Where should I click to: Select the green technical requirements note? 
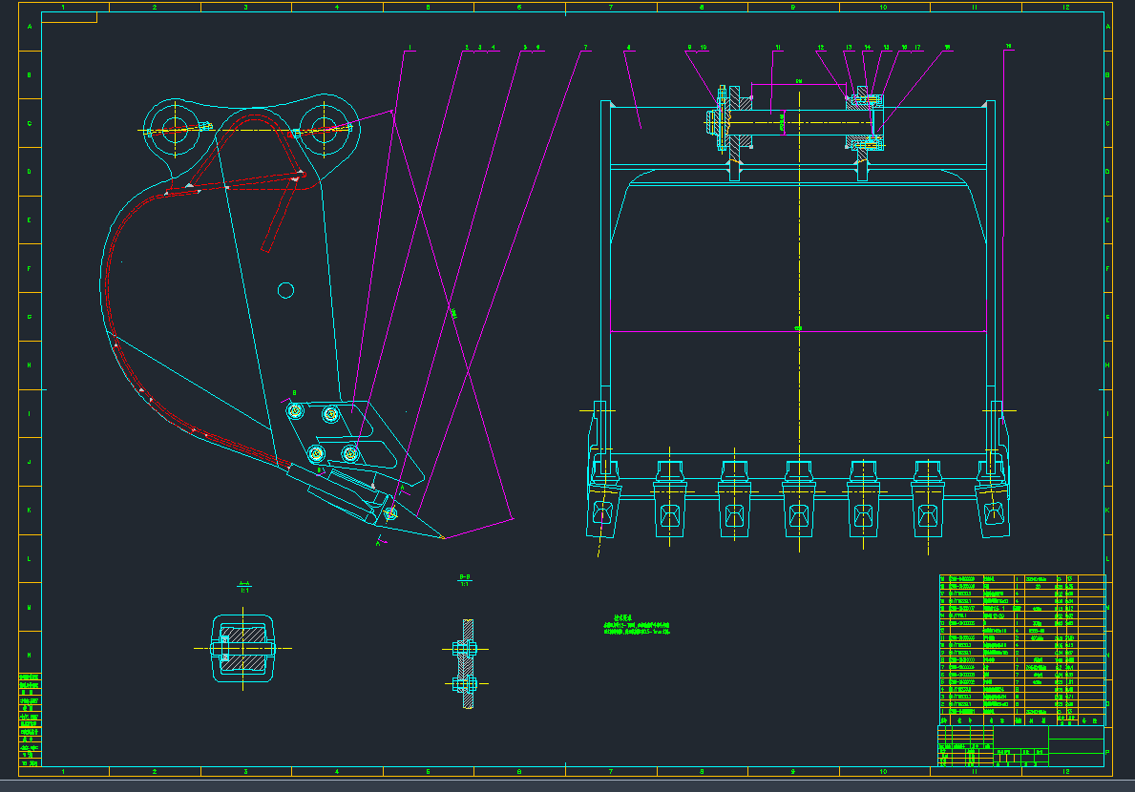coord(636,626)
